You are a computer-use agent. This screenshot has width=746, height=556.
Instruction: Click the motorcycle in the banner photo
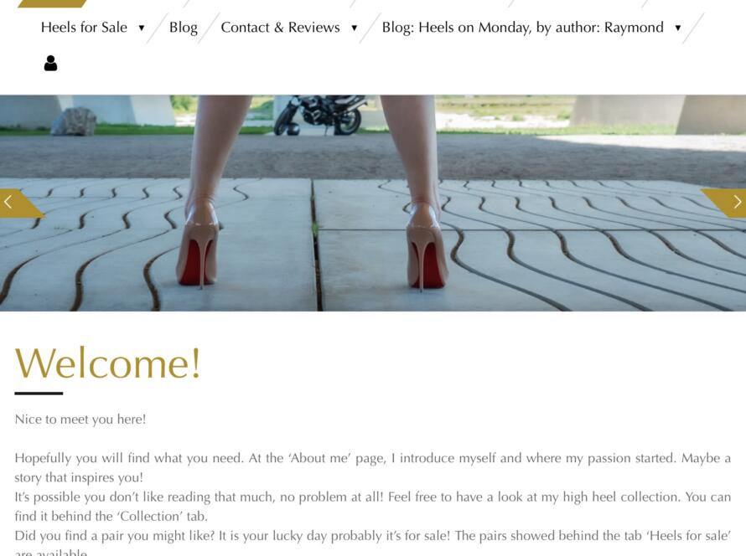321,115
